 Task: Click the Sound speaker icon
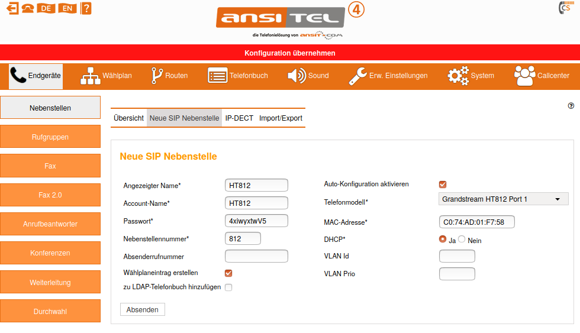[x=297, y=76]
